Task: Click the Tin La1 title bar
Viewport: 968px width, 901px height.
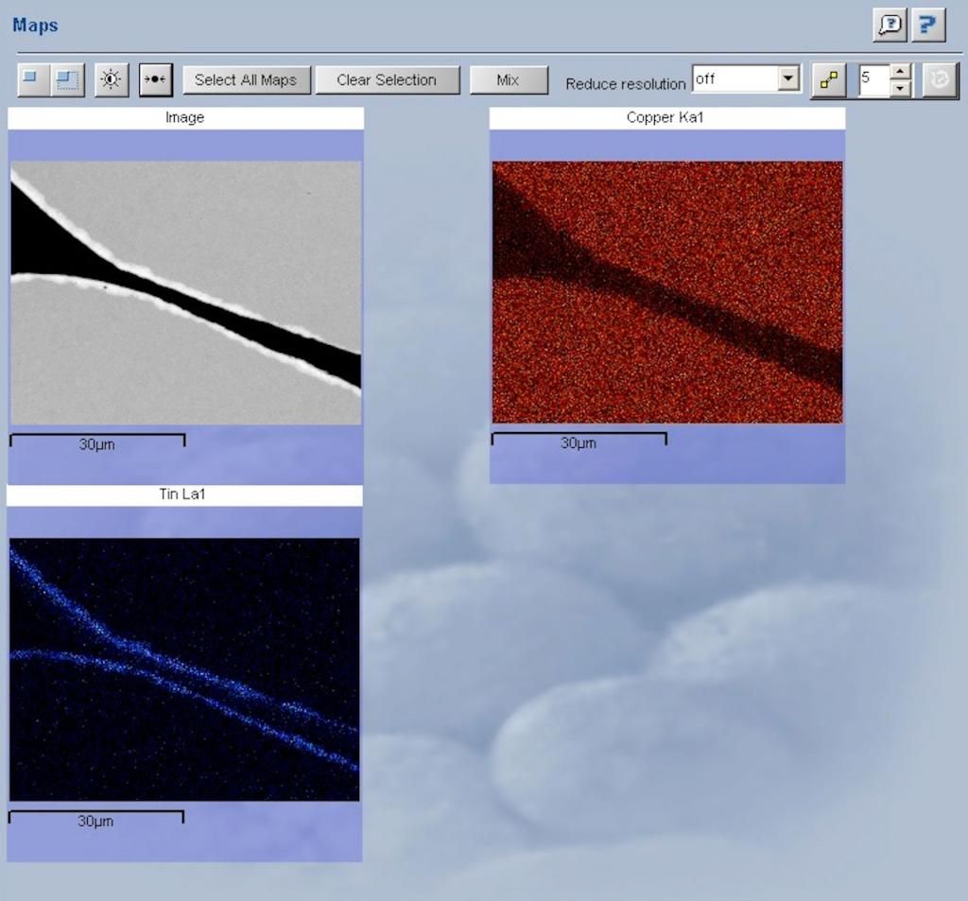Action: coord(184,495)
